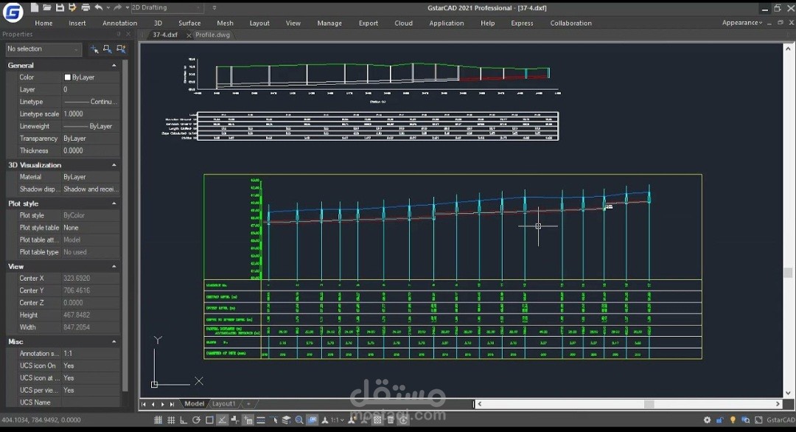Click the blue padlock lock UI icon
Screen dimensions: 796x432
click(x=720, y=419)
